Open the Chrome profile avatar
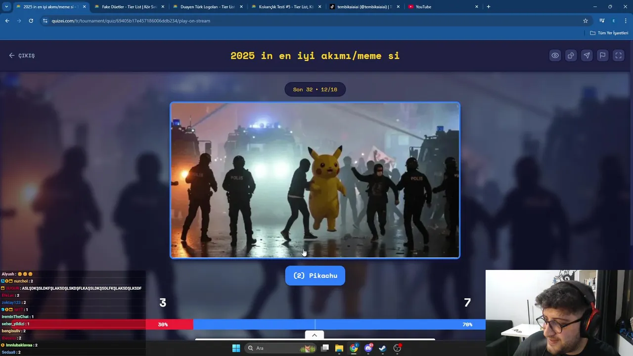Image resolution: width=633 pixels, height=356 pixels. (x=614, y=21)
